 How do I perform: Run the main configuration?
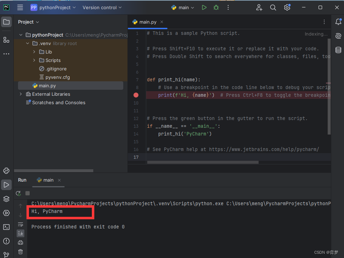[204, 7]
